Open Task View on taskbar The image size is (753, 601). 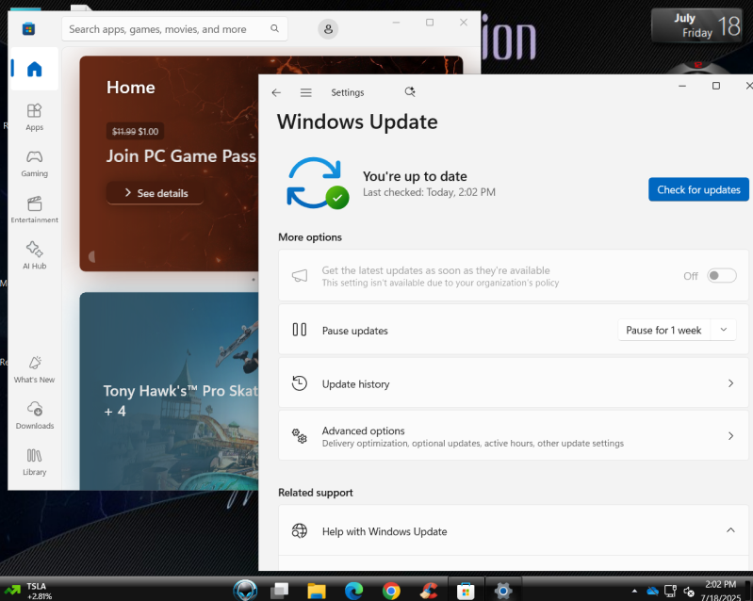[x=280, y=590]
